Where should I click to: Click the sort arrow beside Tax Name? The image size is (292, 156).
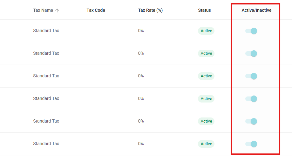click(57, 11)
